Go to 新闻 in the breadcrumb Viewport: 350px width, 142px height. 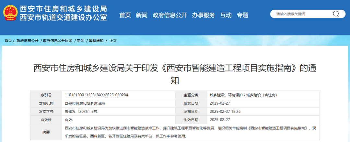click(x=81, y=41)
